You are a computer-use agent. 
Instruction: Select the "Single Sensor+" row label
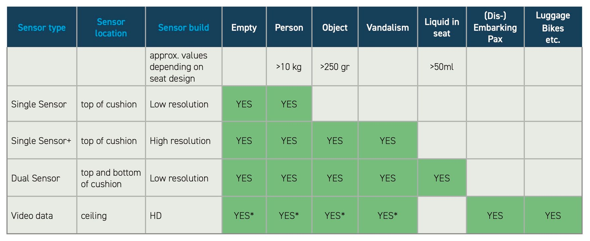[x=41, y=141]
